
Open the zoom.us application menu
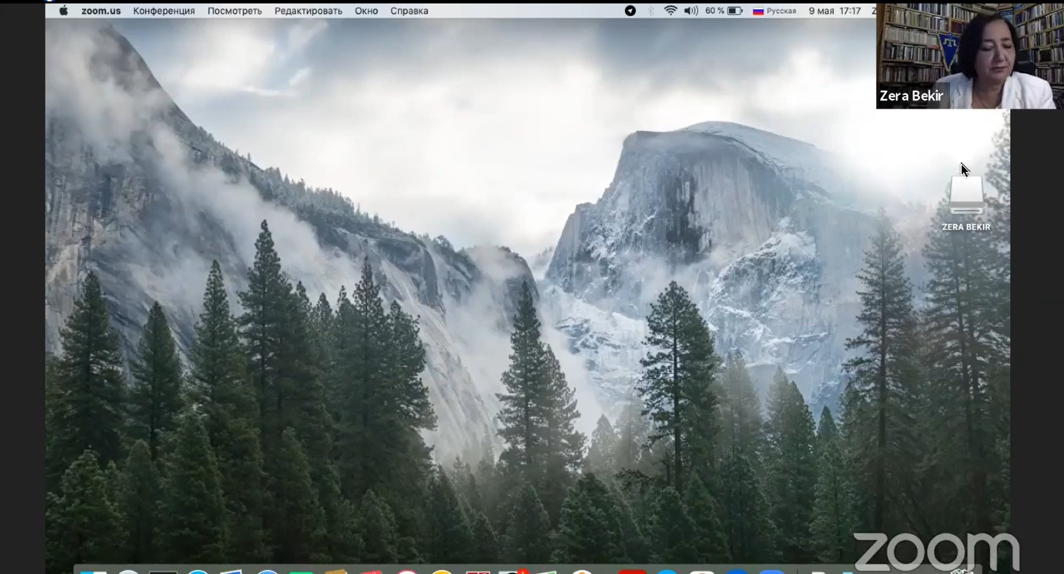100,11
